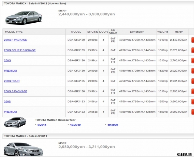Click the red button in the 2,920,000yen row
The height and width of the screenshot is (157, 194).
(192, 71)
